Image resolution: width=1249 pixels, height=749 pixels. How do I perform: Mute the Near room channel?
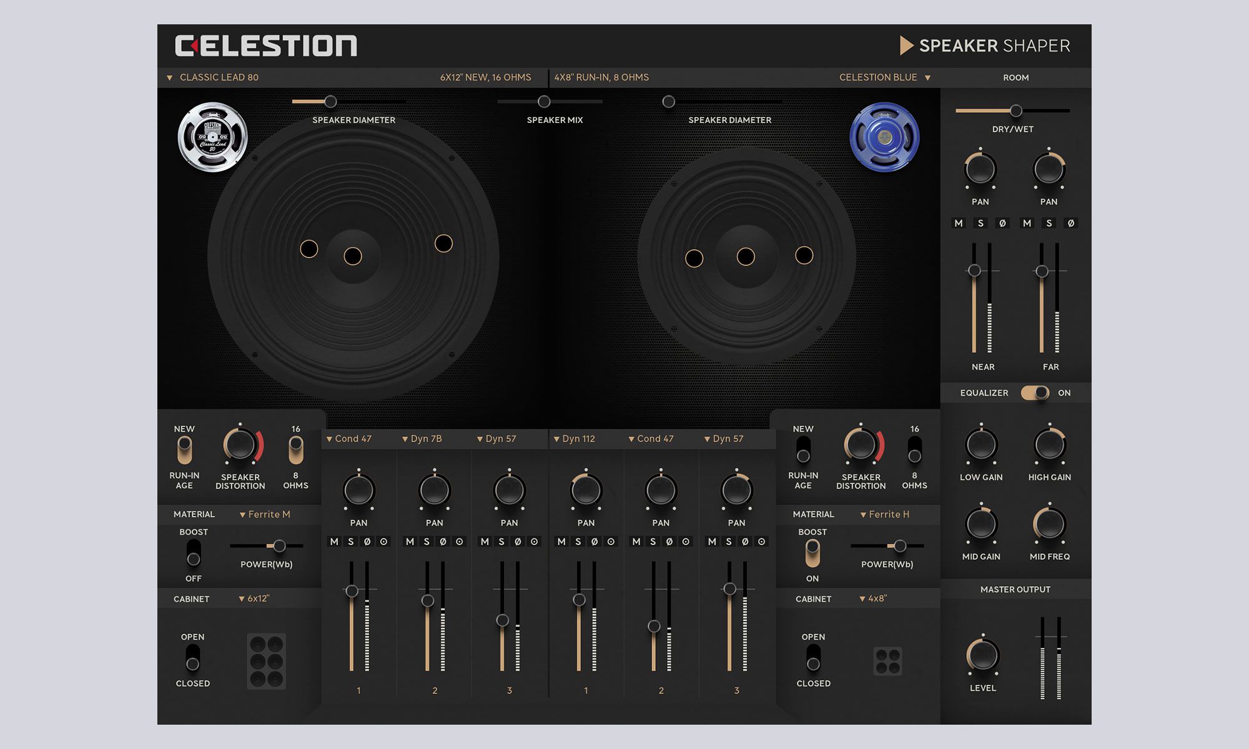[x=959, y=223]
